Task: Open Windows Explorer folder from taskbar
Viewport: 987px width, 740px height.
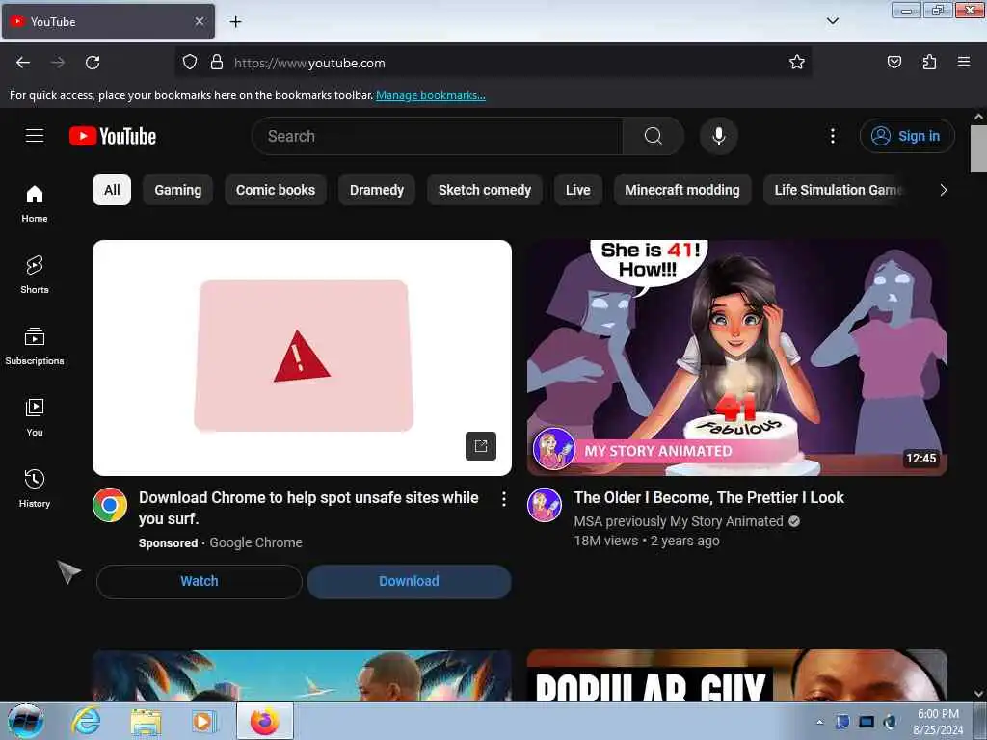Action: tap(147, 721)
